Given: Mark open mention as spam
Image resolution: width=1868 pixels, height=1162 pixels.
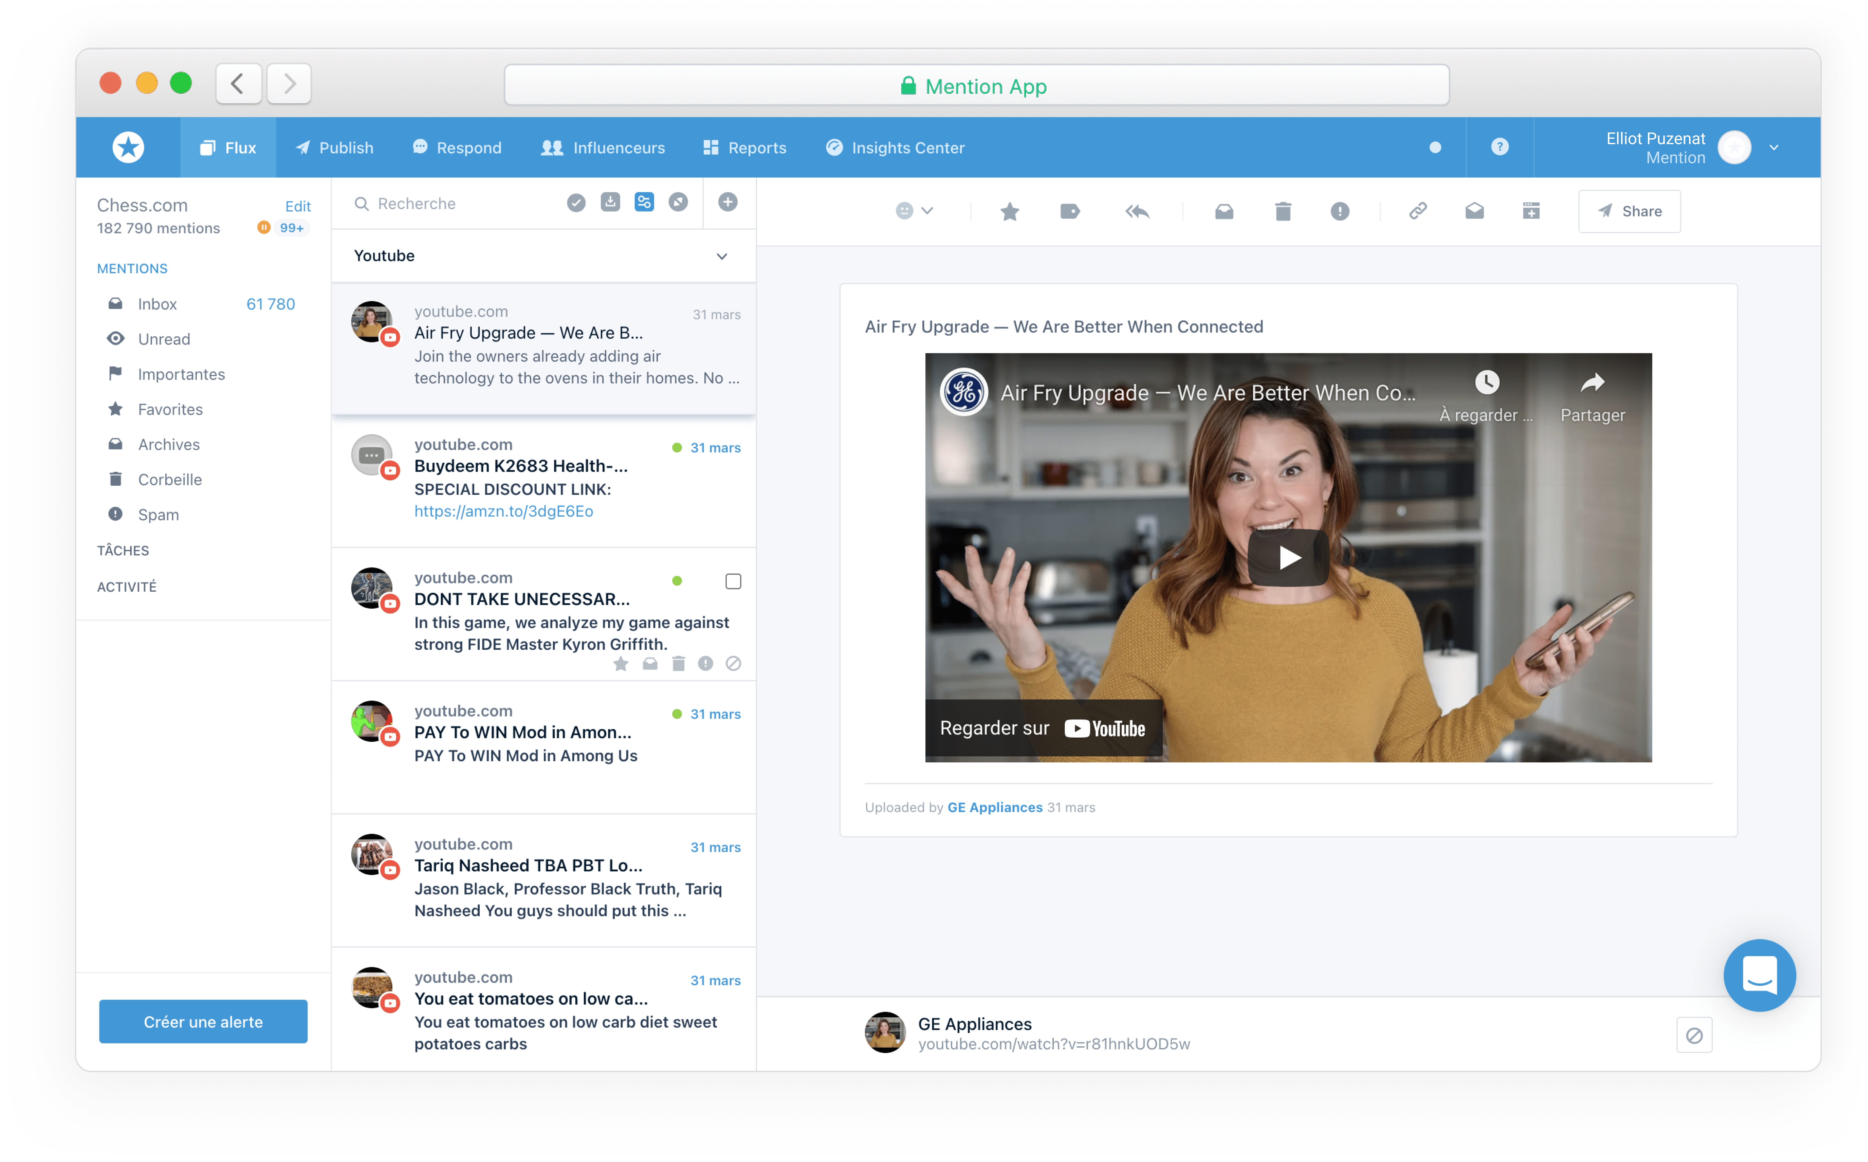Looking at the screenshot, I should click(x=1340, y=211).
